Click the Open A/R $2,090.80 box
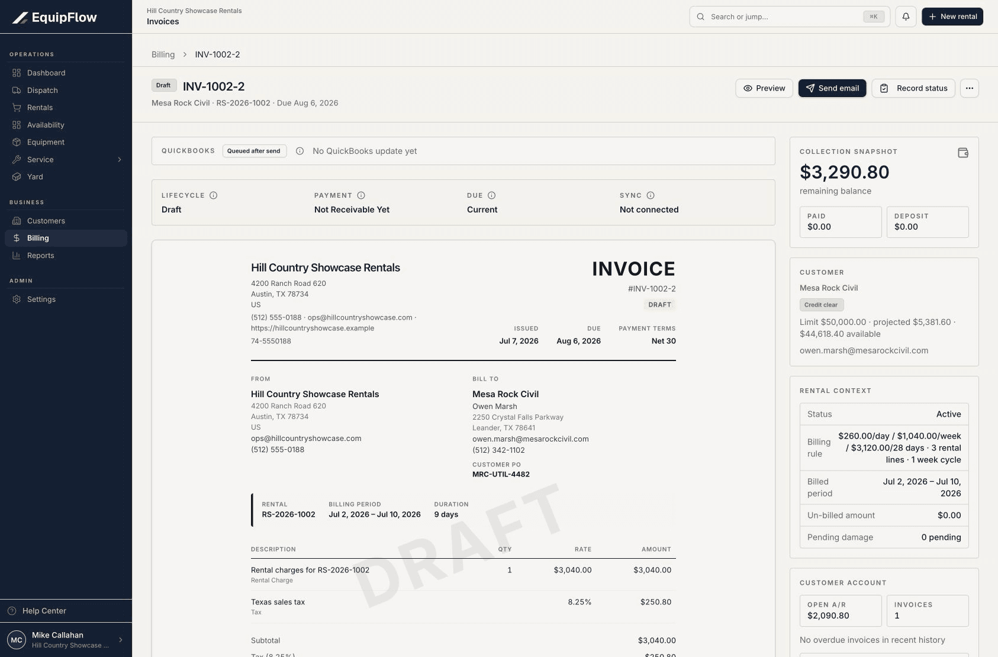The height and width of the screenshot is (657, 998). click(x=841, y=611)
